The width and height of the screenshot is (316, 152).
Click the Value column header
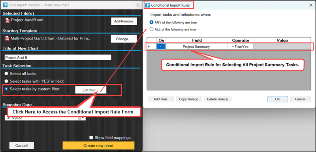tap(282, 40)
